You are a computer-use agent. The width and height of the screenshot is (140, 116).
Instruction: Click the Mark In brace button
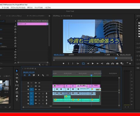coord(68,63)
